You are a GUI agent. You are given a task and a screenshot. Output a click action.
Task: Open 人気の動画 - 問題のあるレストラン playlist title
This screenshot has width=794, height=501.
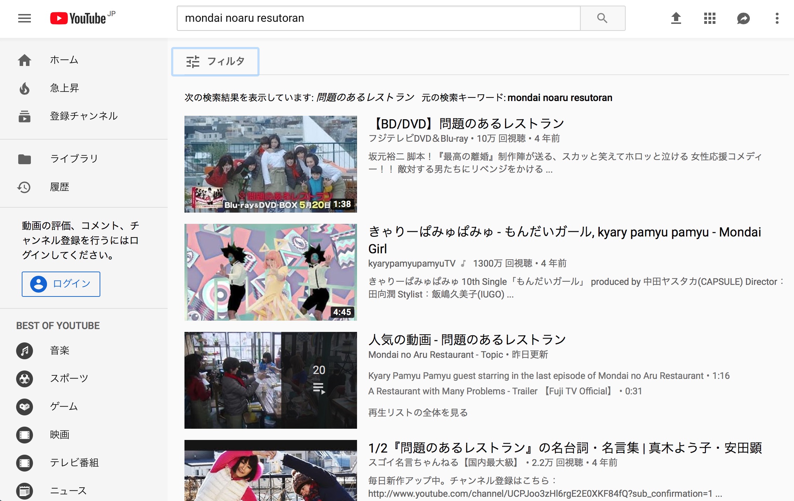(467, 340)
